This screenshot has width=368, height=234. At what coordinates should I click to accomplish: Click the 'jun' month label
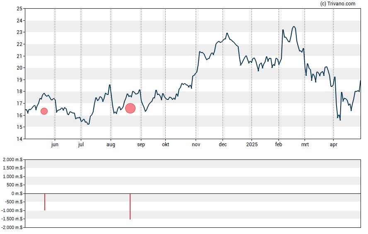[x=55, y=145]
